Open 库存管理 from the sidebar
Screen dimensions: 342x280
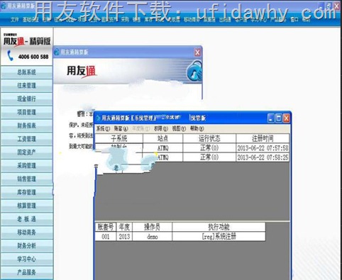pyautogui.click(x=26, y=192)
